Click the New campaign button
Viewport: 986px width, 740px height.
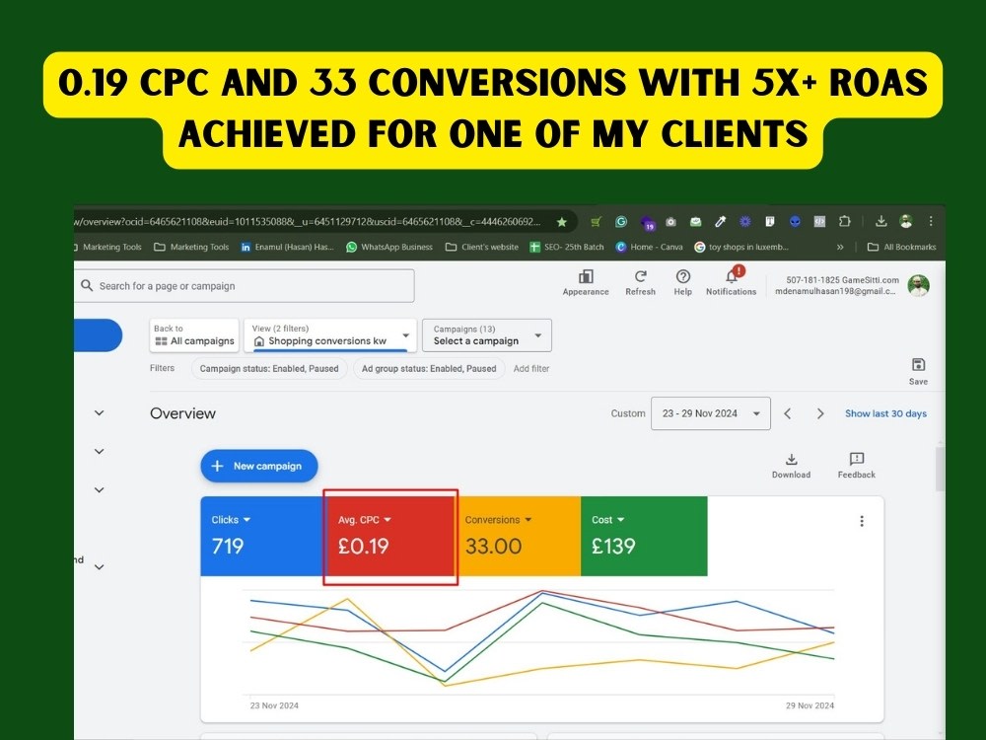259,466
